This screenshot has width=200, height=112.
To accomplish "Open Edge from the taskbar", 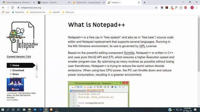I will coord(40,110).
